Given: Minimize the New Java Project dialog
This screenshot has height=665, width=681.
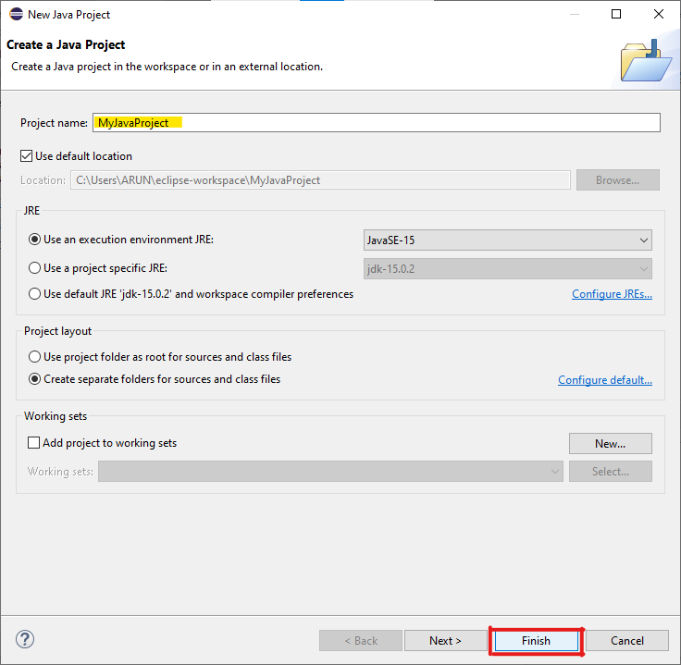Looking at the screenshot, I should [x=574, y=14].
